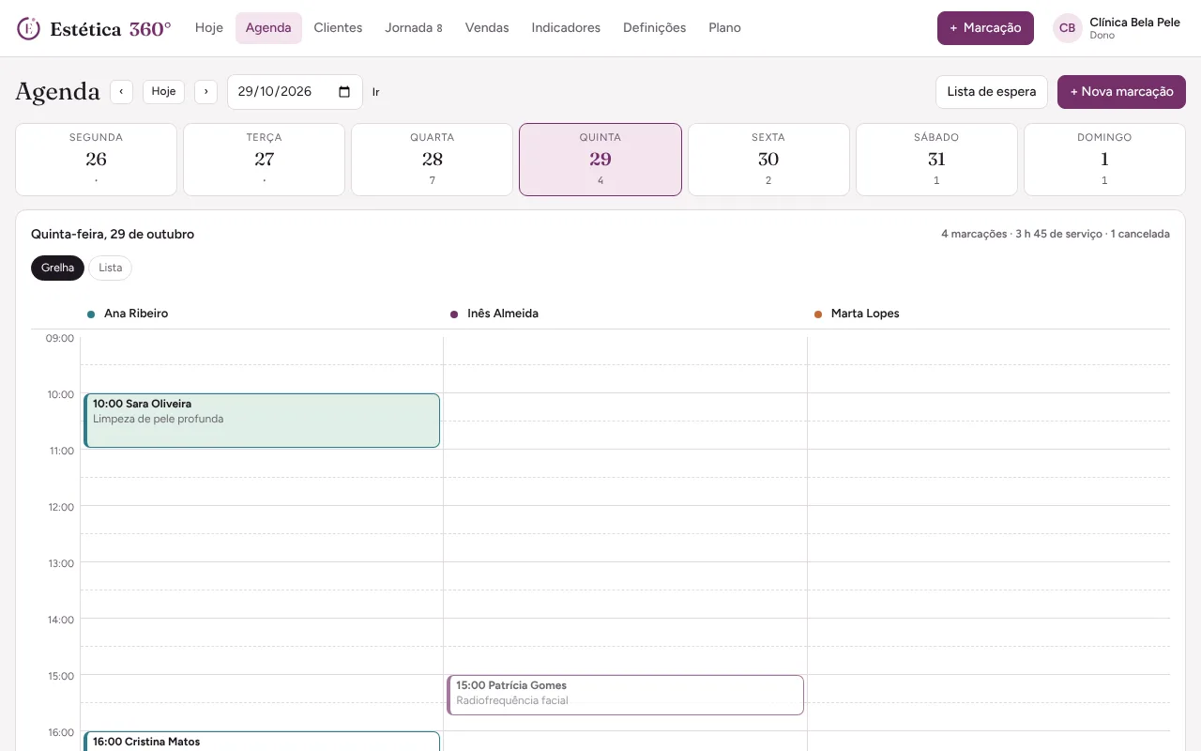Screen dimensions: 1201x751
Task: Select Terça 27 day card
Action: (x=264, y=160)
